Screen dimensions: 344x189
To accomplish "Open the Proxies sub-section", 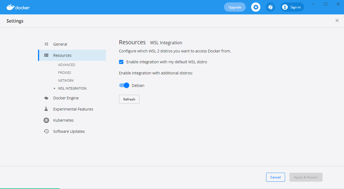I will (x=65, y=73).
